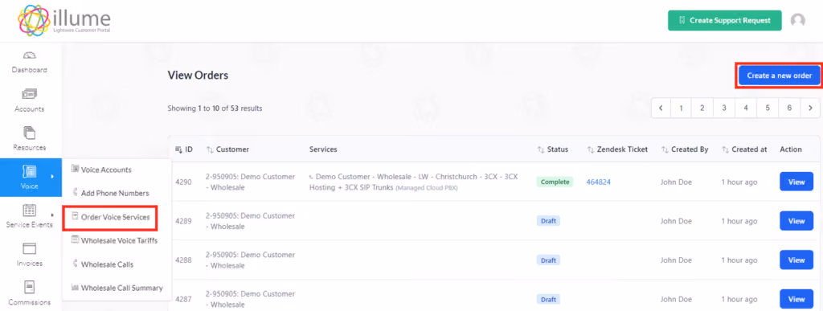View order 4288
Viewport: 823px width, 311px height.
point(796,260)
